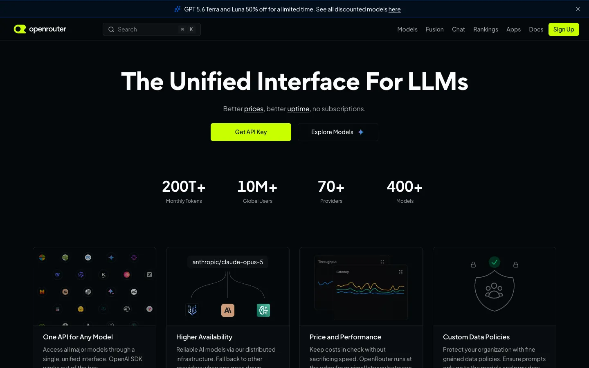Viewport: 589px width, 368px height.
Task: Click the 400+ Models stat
Action: coord(405,191)
